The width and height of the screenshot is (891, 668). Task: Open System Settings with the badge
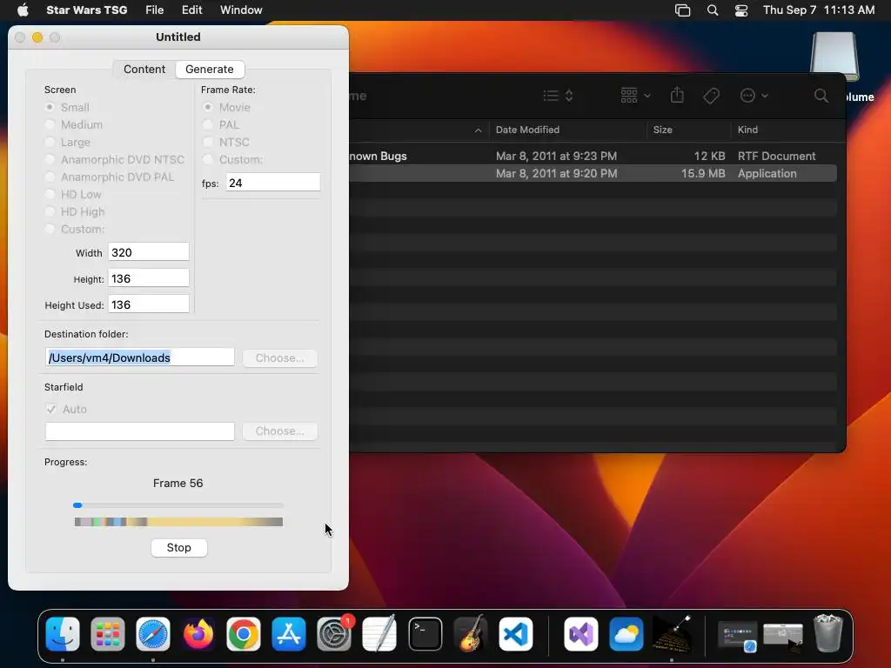click(x=334, y=634)
